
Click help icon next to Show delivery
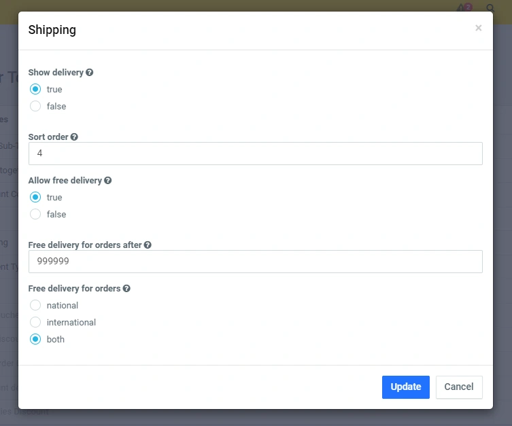[90, 73]
